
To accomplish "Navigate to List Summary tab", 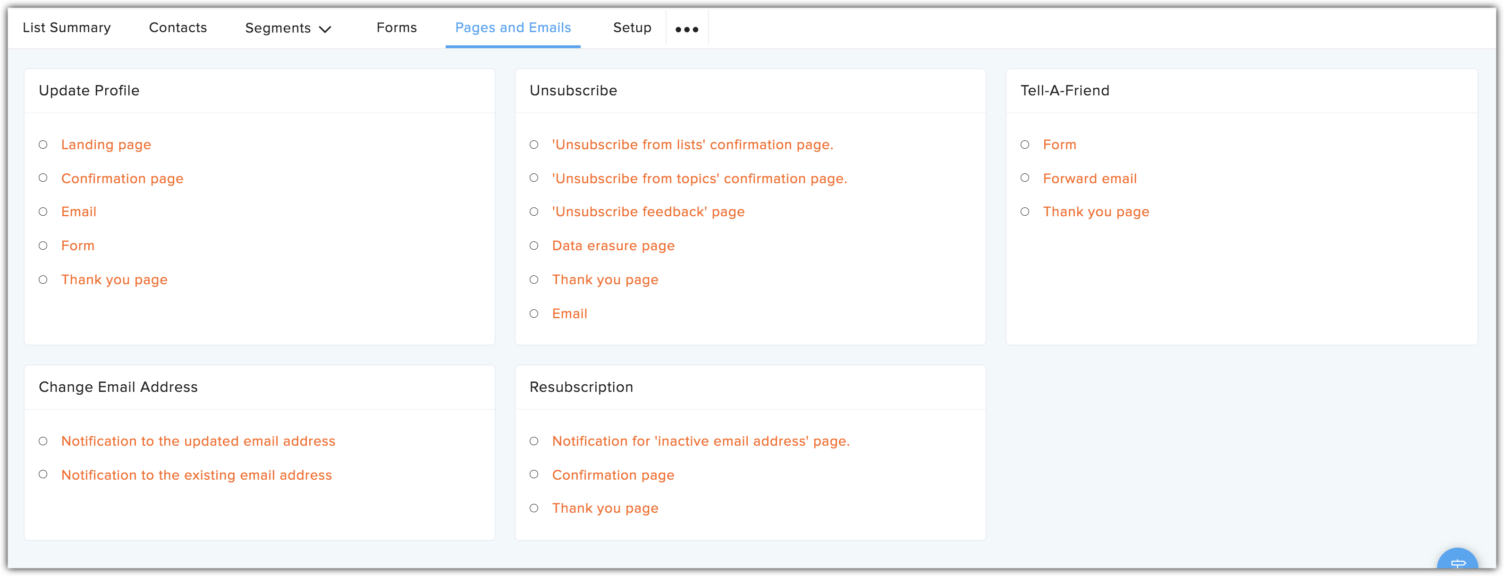I will coord(65,28).
